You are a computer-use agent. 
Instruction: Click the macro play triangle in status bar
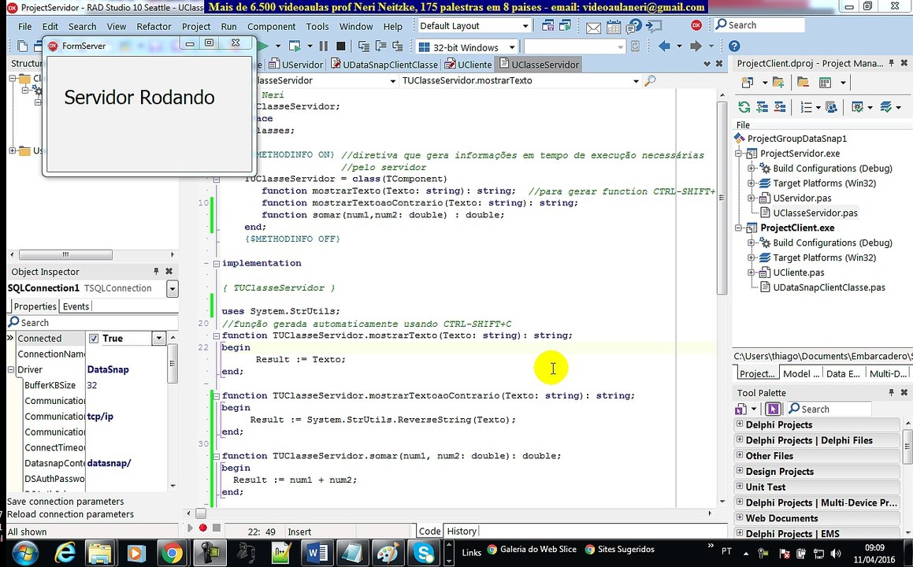[x=190, y=528]
